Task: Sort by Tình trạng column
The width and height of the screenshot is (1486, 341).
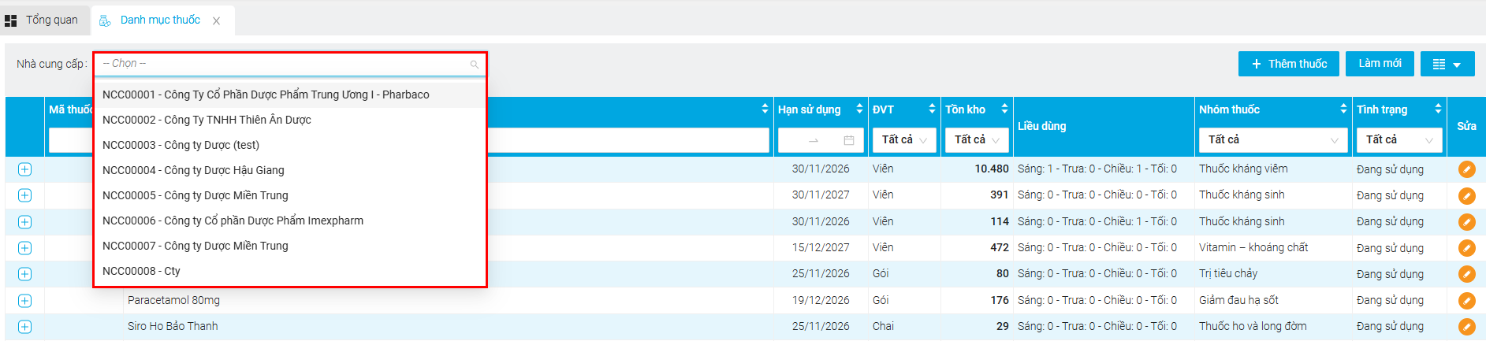Action: 1438,109
